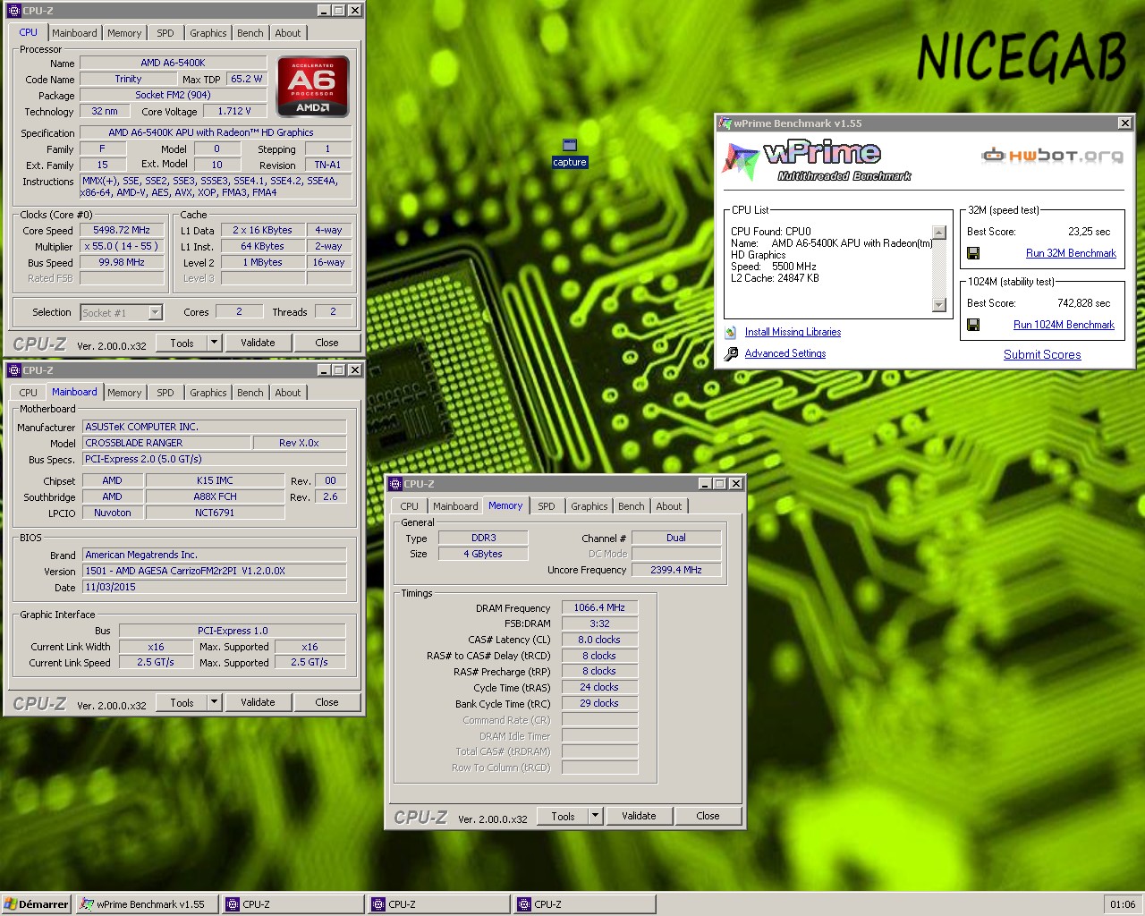This screenshot has height=916, width=1145.
Task: Select Bench tab in Memory window
Action: coord(632,506)
